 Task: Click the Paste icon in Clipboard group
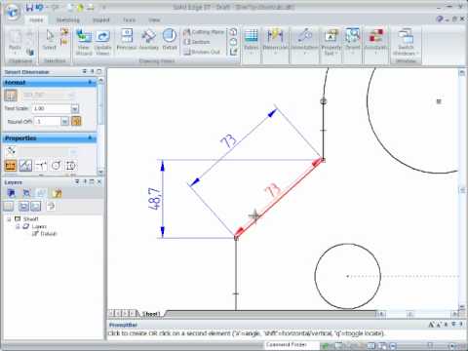[15, 42]
